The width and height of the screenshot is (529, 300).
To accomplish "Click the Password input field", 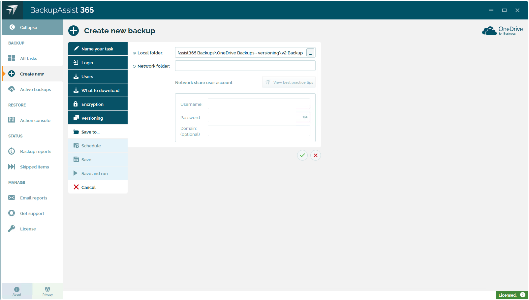I will point(259,117).
